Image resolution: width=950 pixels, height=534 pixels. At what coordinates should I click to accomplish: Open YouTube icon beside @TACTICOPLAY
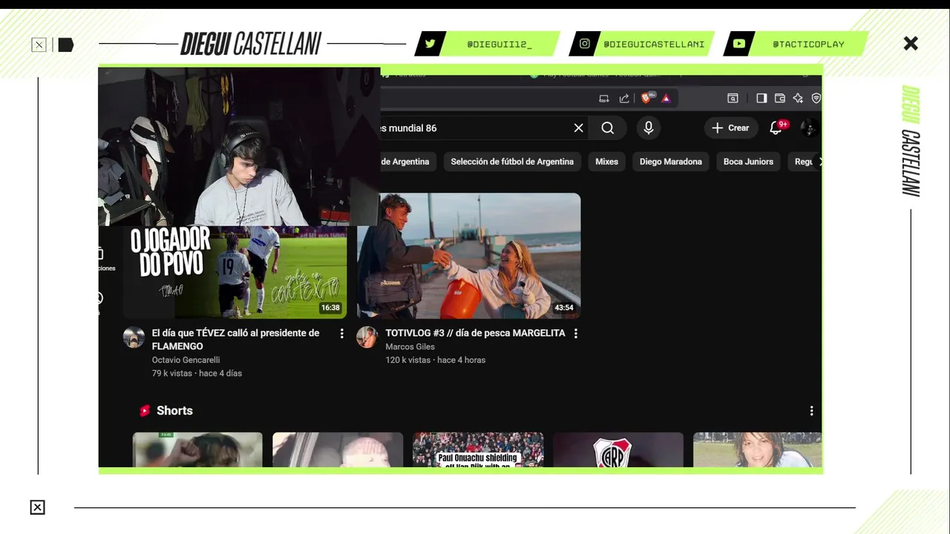(739, 44)
